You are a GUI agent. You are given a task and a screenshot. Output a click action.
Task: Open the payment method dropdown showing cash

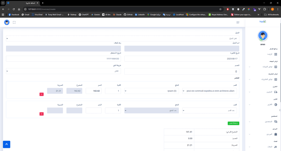pos(63,71)
